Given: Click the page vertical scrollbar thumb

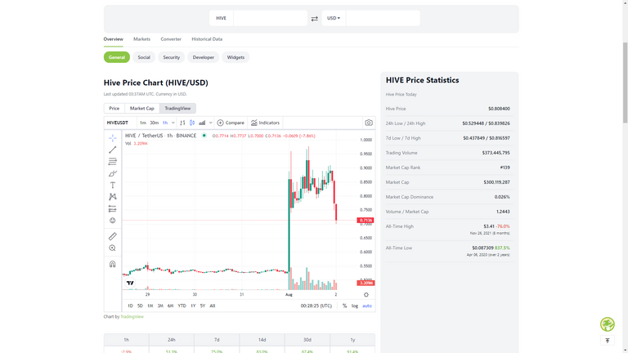Looking at the screenshot, I should [x=625, y=82].
